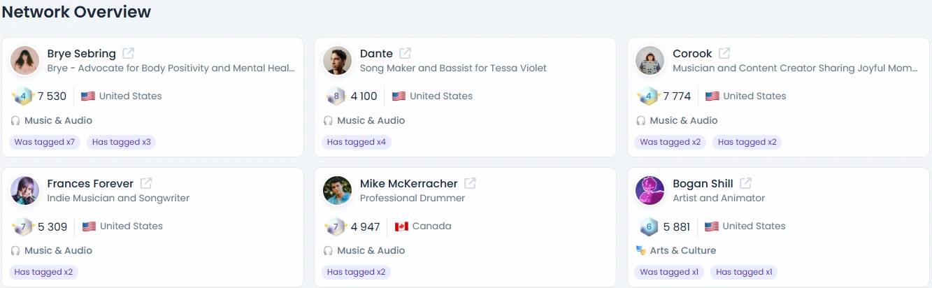Screen dimensions: 932x288
Task: Open external link icon next to Bogan Shill
Action: 746,183
